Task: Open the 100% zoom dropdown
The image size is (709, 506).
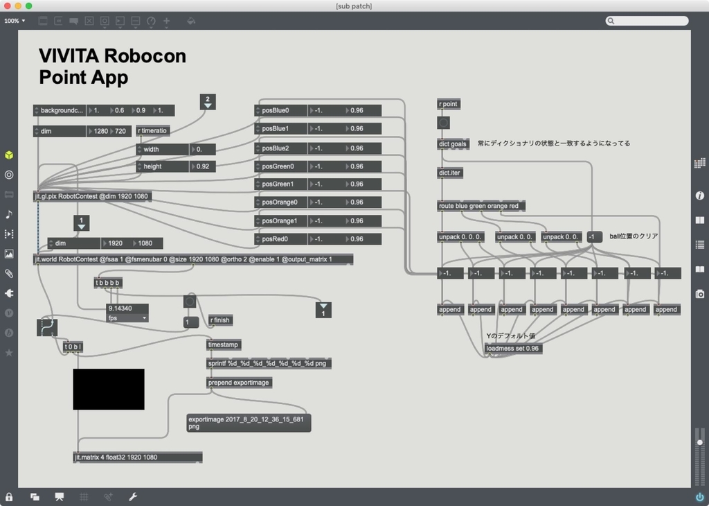Action: click(x=15, y=21)
